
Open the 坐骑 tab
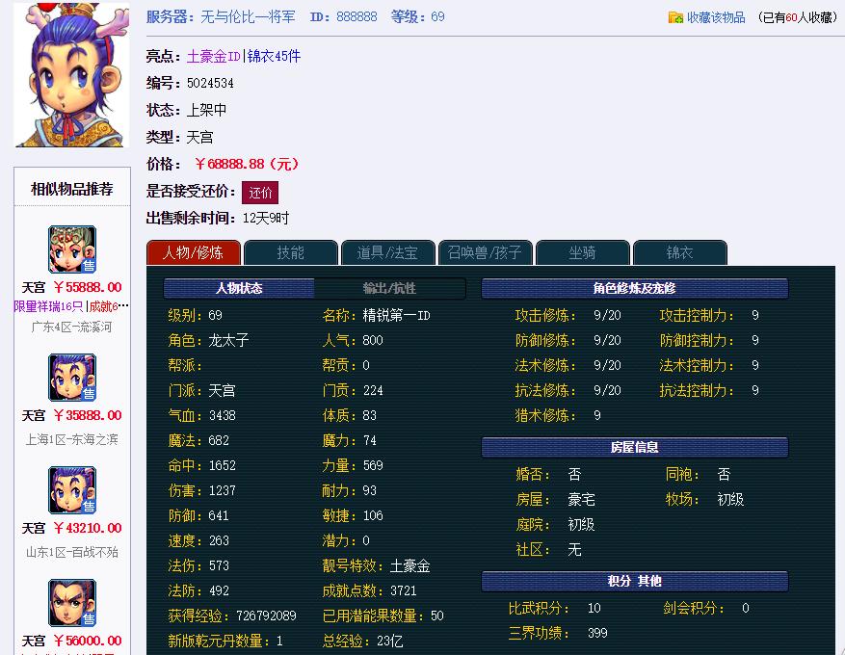click(582, 251)
